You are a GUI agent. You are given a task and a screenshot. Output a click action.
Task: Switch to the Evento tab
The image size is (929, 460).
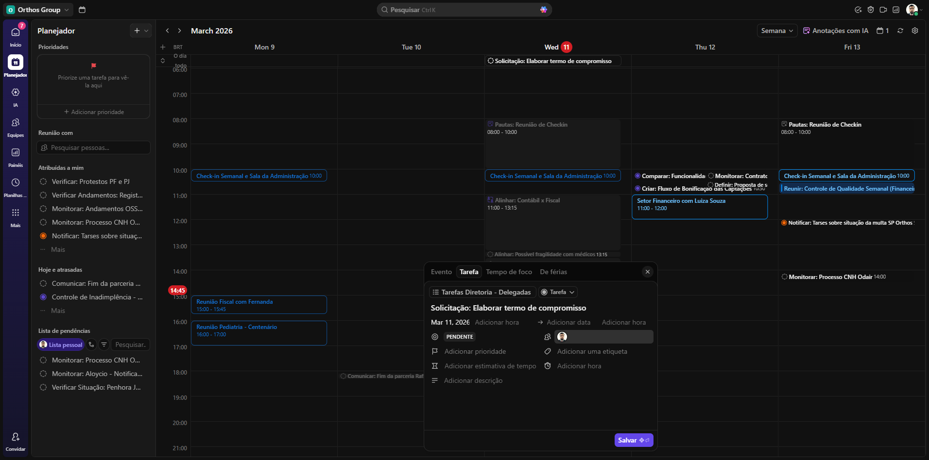pyautogui.click(x=441, y=272)
